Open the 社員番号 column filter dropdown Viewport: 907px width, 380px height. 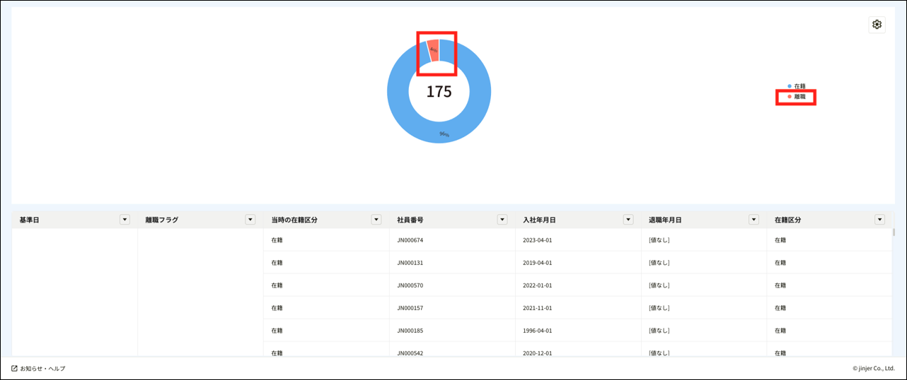(502, 220)
